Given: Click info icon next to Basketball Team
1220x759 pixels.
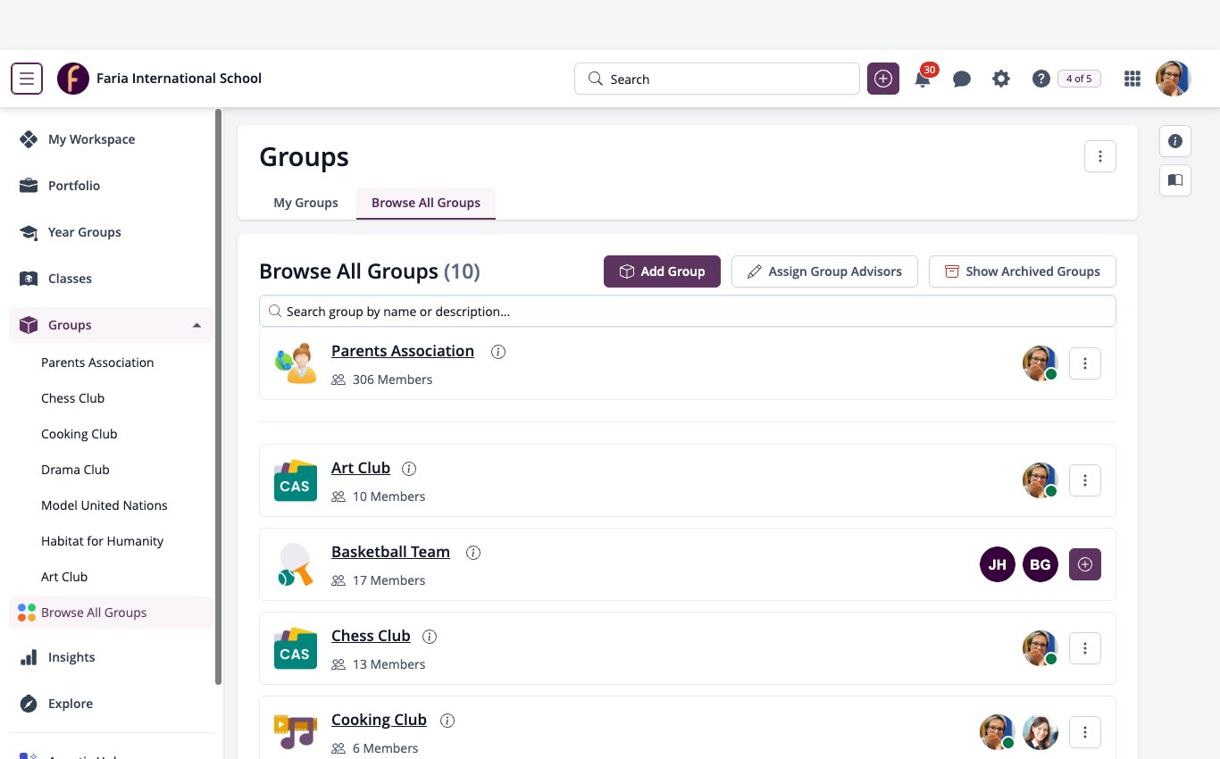Looking at the screenshot, I should tap(473, 553).
